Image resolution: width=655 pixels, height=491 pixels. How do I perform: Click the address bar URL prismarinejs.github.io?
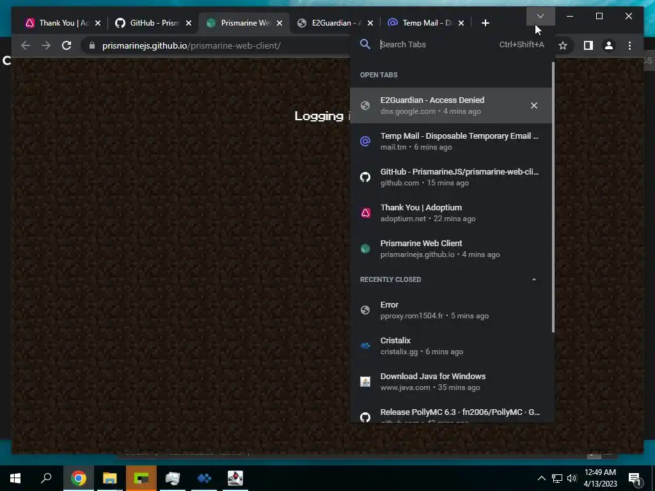pos(191,45)
